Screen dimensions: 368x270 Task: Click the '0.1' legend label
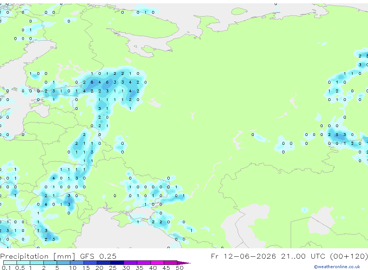(6, 268)
